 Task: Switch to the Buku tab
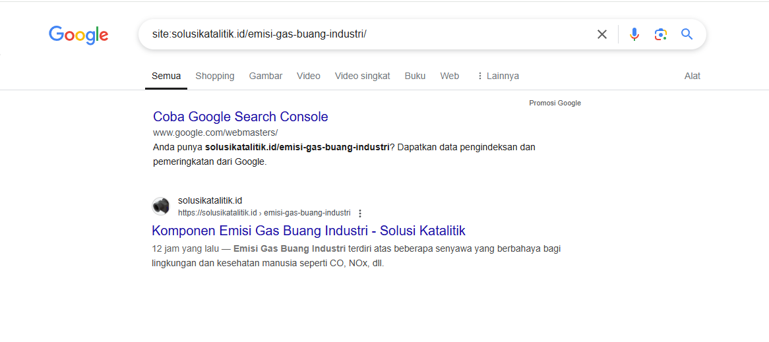(415, 76)
